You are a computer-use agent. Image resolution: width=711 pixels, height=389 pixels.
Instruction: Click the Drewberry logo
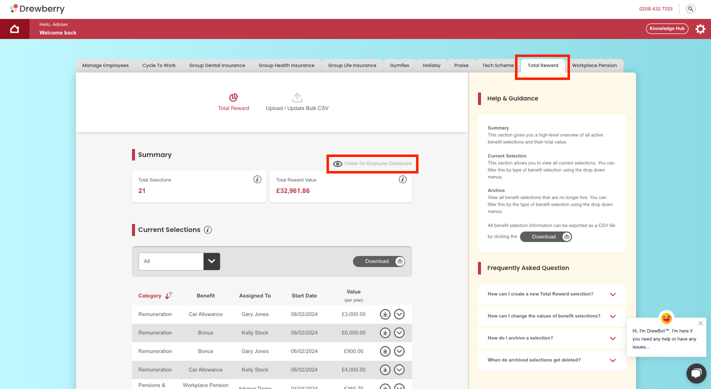[x=37, y=9]
